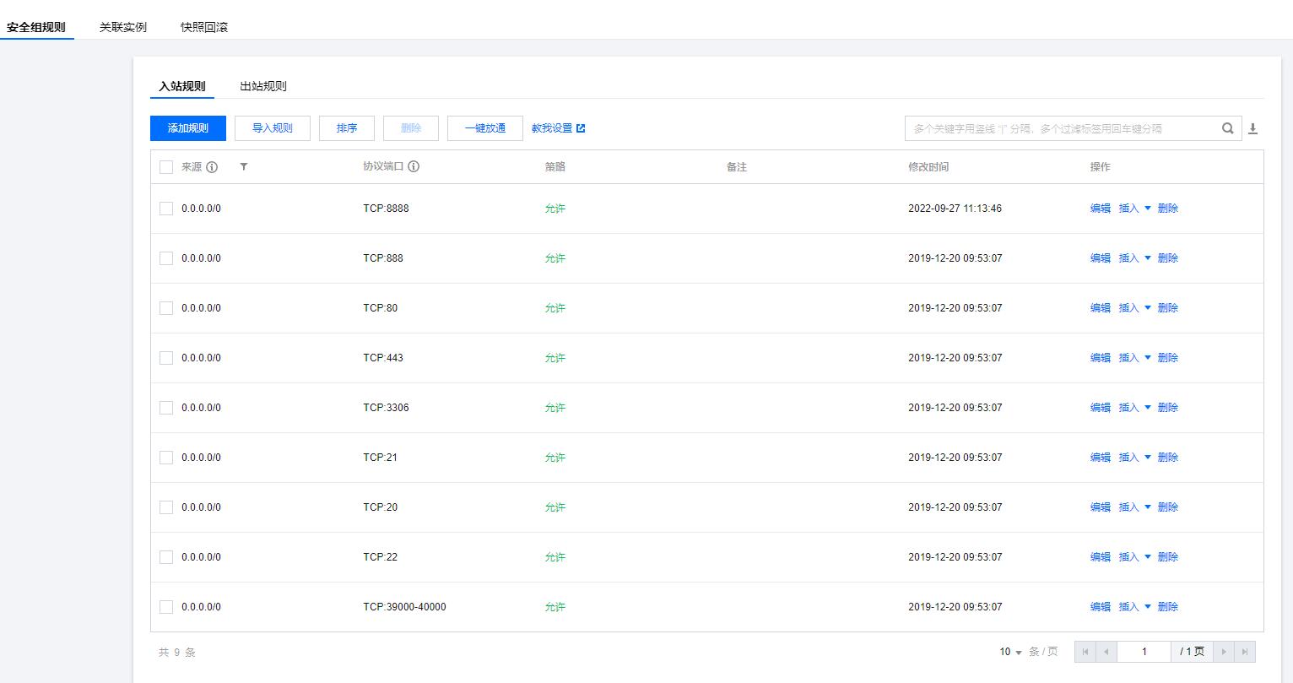Image resolution: width=1293 pixels, height=683 pixels.
Task: Edit the TCP:3306 rule via 编辑
Action: click(1101, 408)
